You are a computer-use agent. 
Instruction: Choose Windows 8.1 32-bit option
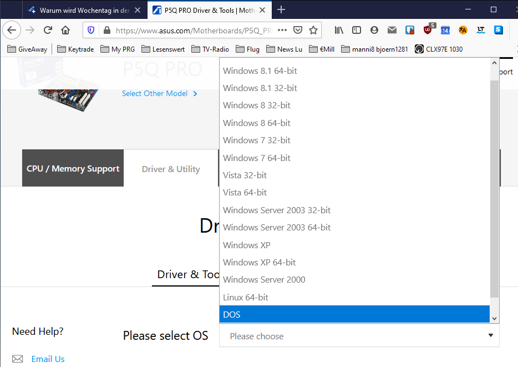(354, 88)
